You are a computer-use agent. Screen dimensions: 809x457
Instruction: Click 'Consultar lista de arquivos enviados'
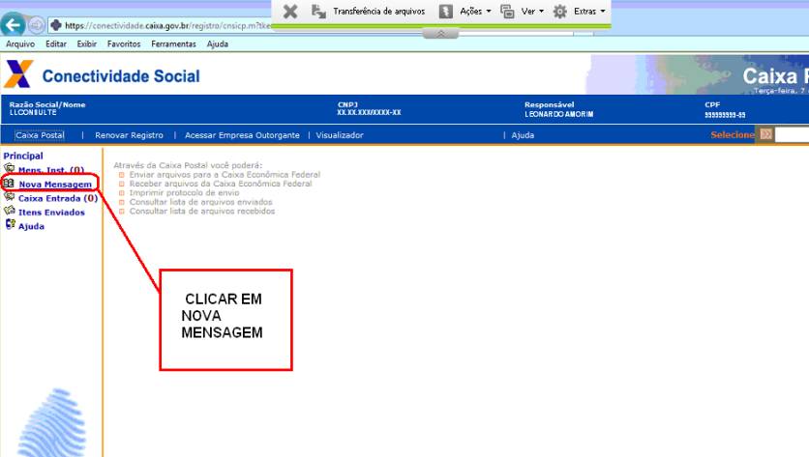pyautogui.click(x=200, y=202)
